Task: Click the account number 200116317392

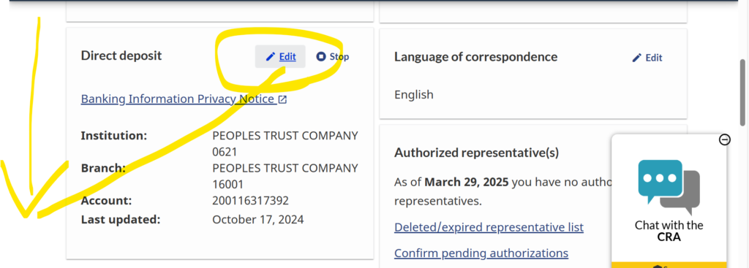Action: (250, 201)
